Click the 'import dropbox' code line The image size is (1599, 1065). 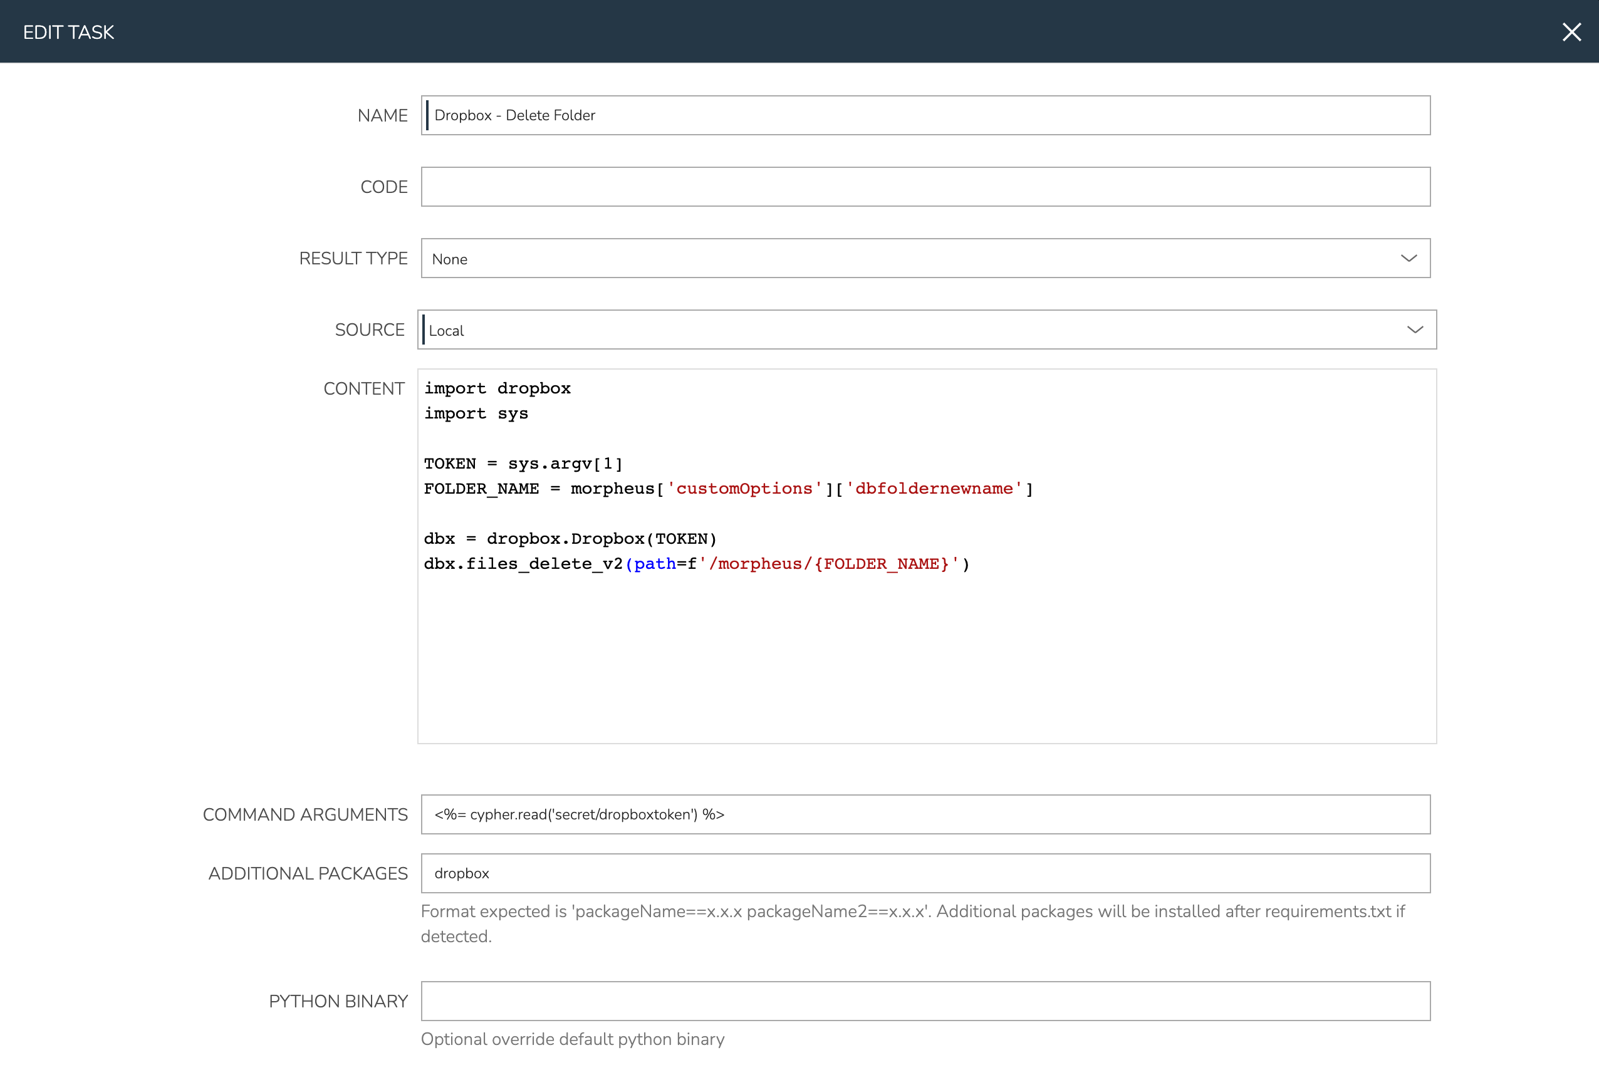[497, 388]
